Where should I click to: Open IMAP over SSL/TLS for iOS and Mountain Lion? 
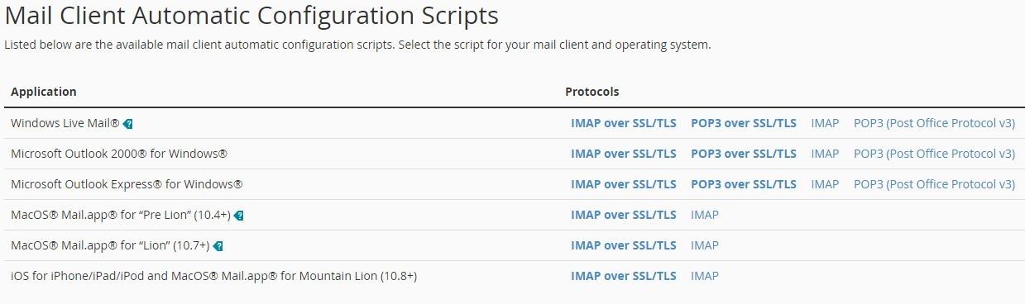pos(624,276)
